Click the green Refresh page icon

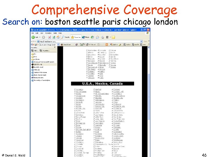[x=54, y=37]
